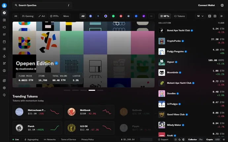Image resolution: width=228 pixels, height=142 pixels.
Task: Open the Activity list icon in sidebar
Action: pyautogui.click(x=4, y=49)
